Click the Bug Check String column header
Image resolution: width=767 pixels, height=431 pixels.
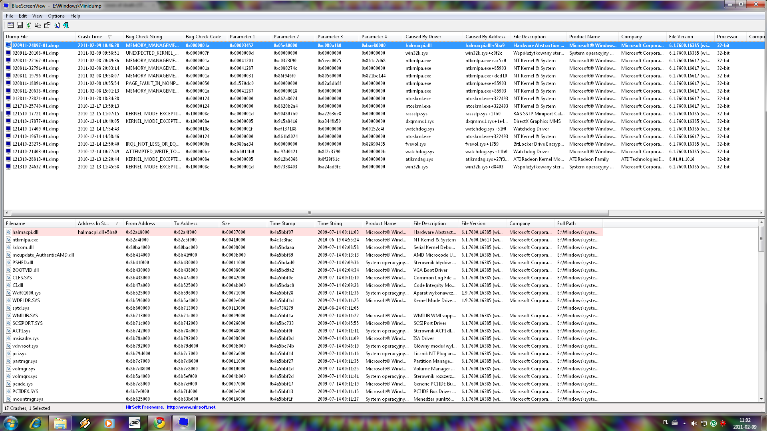[x=144, y=37]
